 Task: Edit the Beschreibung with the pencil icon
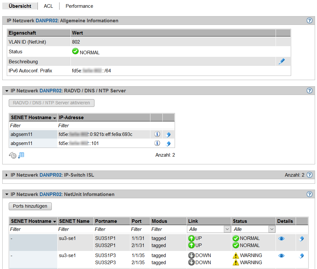coord(282,61)
